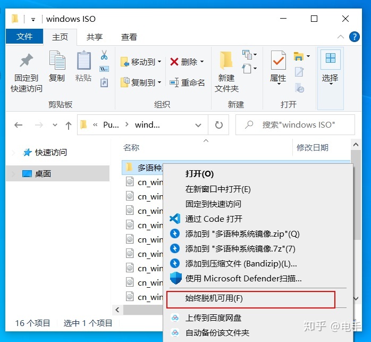Click the Refresh icon beside the address bar
371x342 pixels.
(218, 125)
